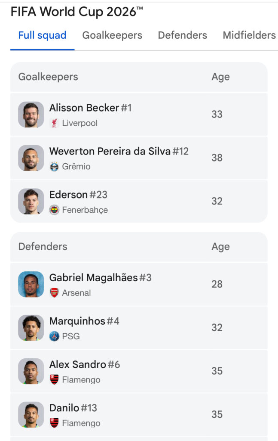Open Marquinhos's player photo
Viewport: 278px width, 441px height.
31,327
